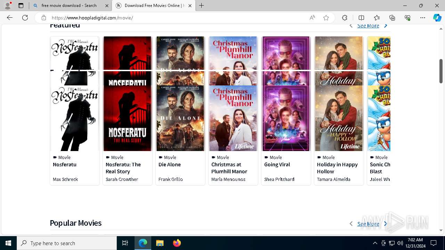Show previous Popular Movies with the left arrow
Screen dimensions: 445x250
point(351,224)
